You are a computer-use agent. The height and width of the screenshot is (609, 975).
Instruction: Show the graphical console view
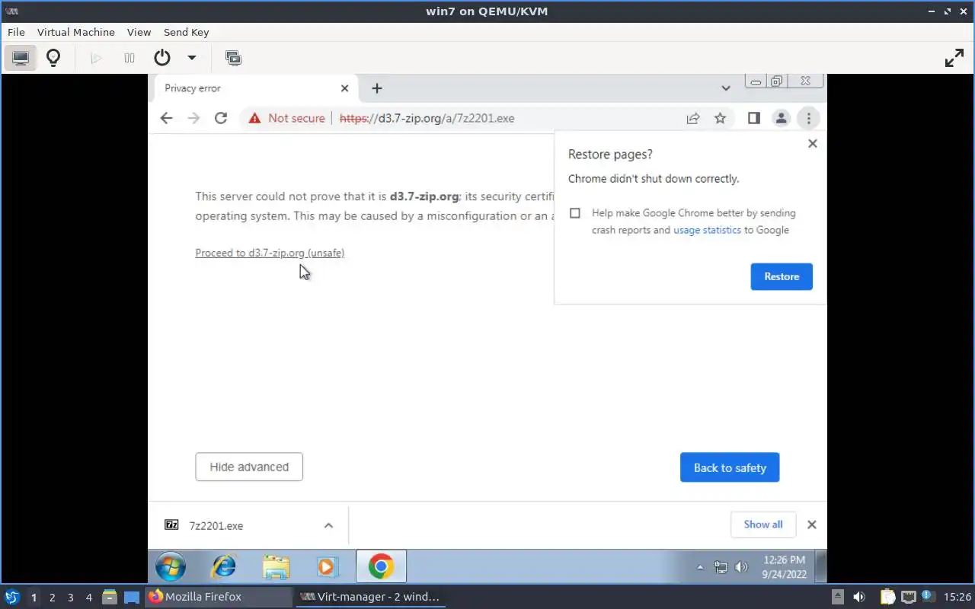tap(21, 58)
